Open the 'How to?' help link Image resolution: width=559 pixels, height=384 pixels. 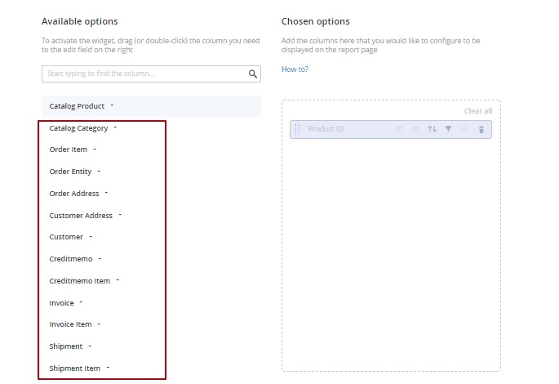295,69
